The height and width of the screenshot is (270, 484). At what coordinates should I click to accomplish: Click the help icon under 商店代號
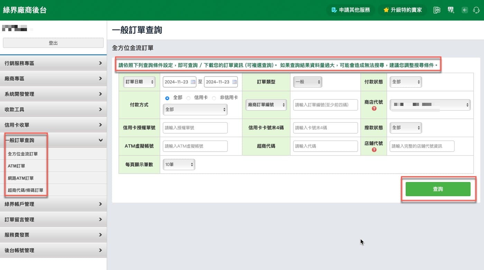coord(374,109)
